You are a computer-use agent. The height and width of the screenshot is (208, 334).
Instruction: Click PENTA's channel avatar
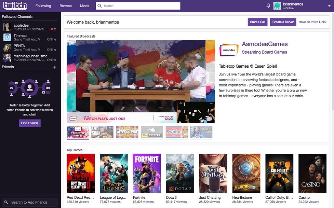pos(7,47)
